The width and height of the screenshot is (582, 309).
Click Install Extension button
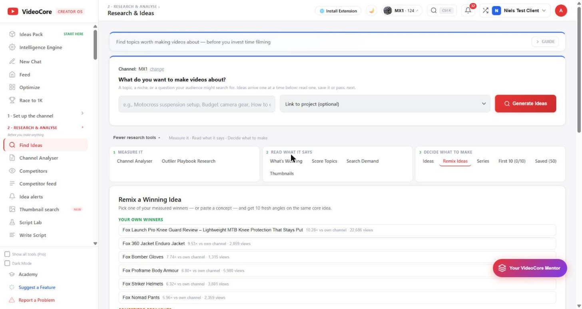338,11
